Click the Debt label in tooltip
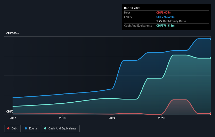 click(127, 13)
